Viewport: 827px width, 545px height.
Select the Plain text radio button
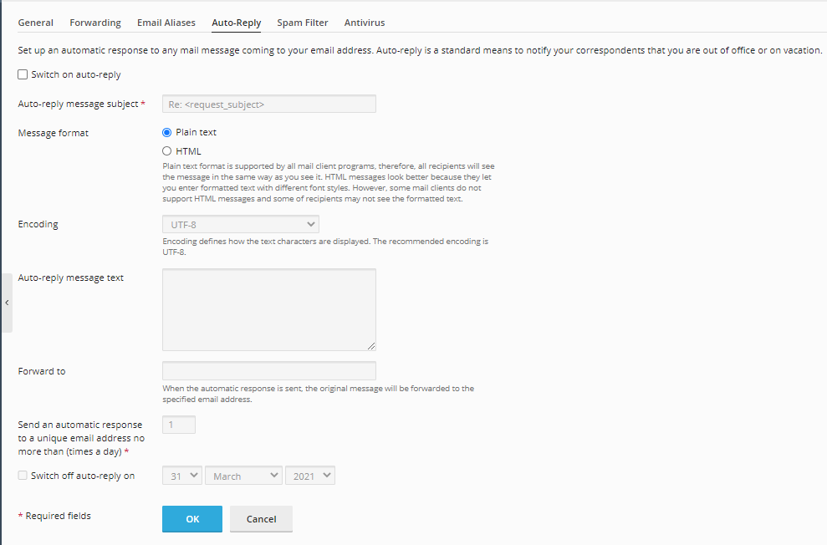[x=167, y=132]
